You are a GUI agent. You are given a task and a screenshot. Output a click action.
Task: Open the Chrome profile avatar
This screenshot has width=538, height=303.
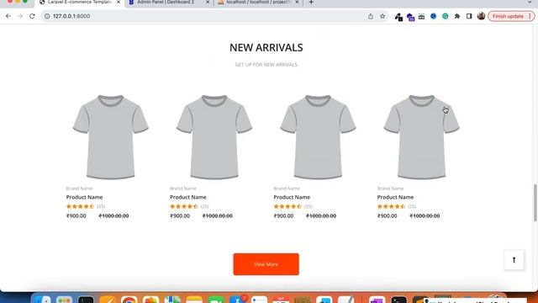tap(481, 16)
